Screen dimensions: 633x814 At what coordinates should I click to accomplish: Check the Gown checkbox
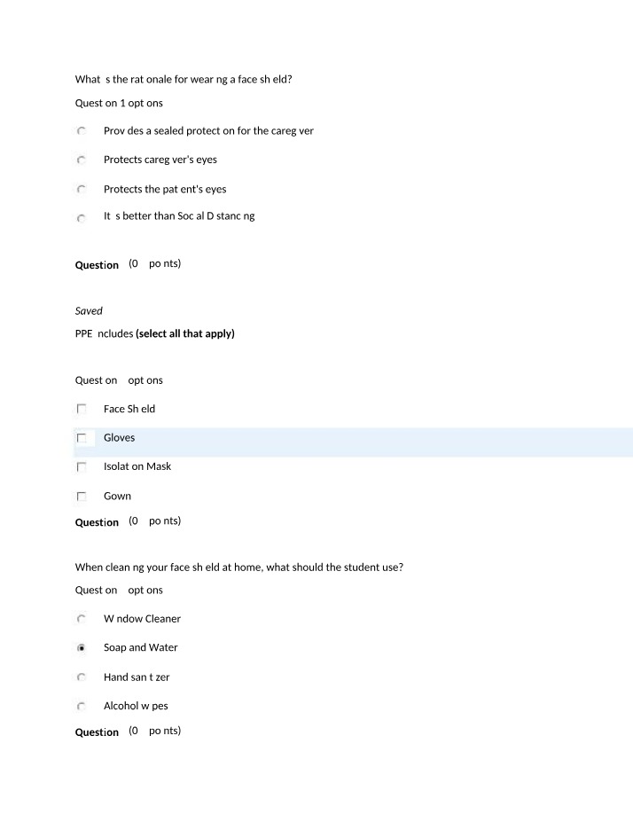[x=82, y=497]
